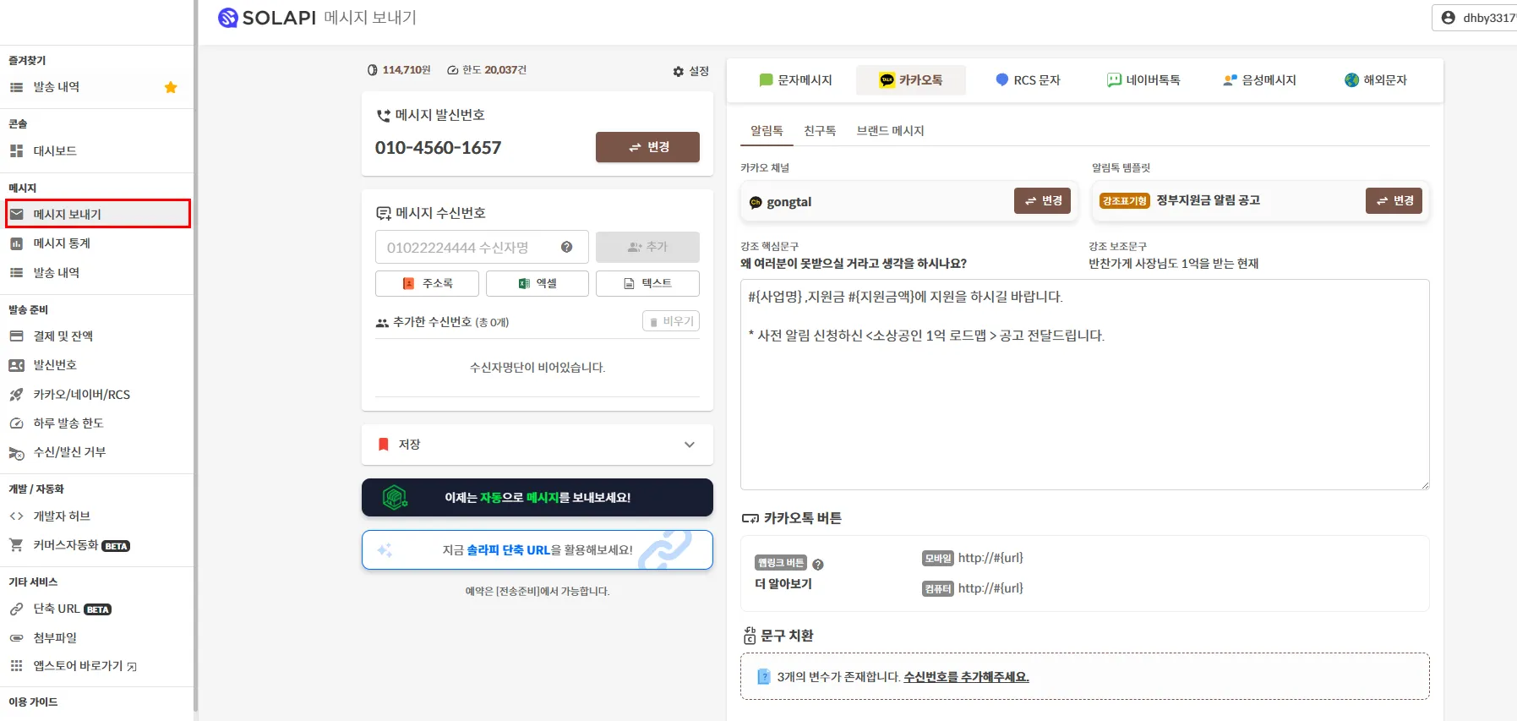Click the 메시지 수신번호 section icon
Screen dimensions: 1517x721
[x=384, y=214]
